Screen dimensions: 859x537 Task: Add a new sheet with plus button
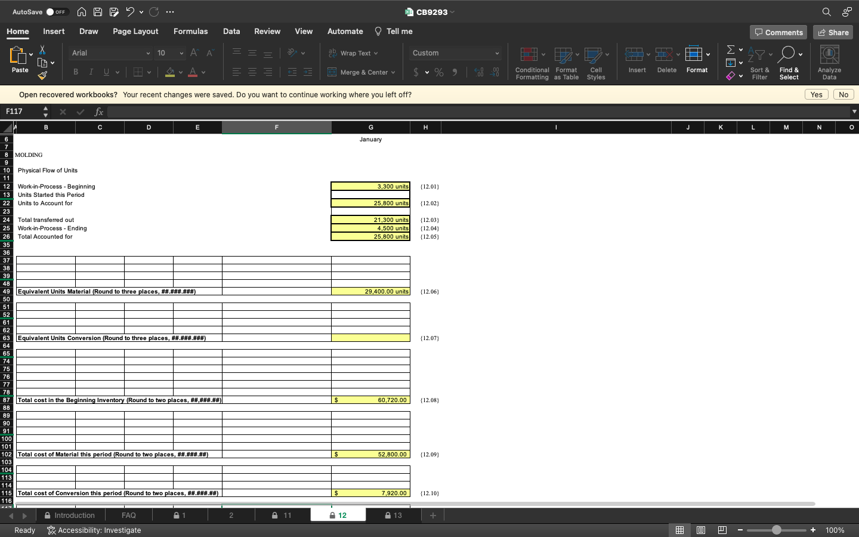click(433, 515)
